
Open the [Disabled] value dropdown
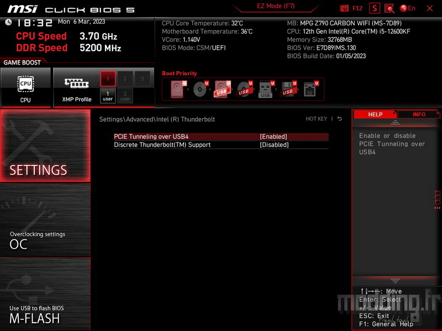(x=274, y=145)
